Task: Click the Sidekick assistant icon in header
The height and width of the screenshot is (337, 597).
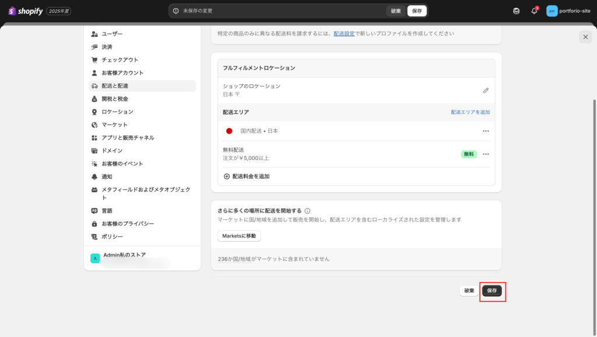Action: 516,11
